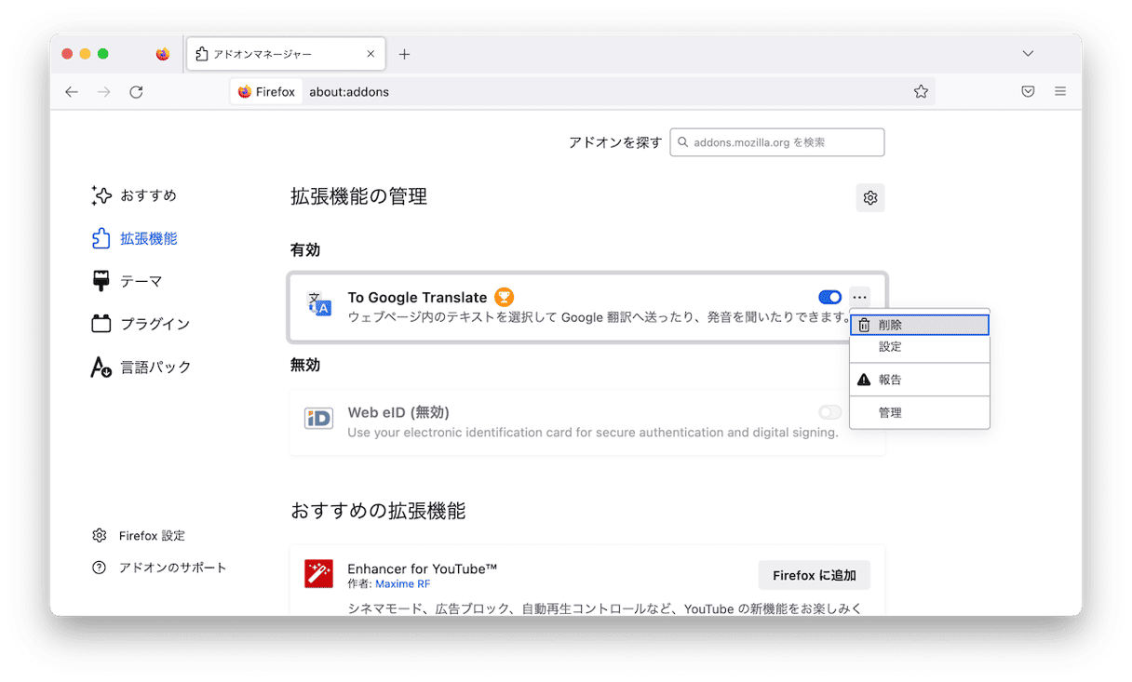Click the about:addons URL text

[x=349, y=91]
